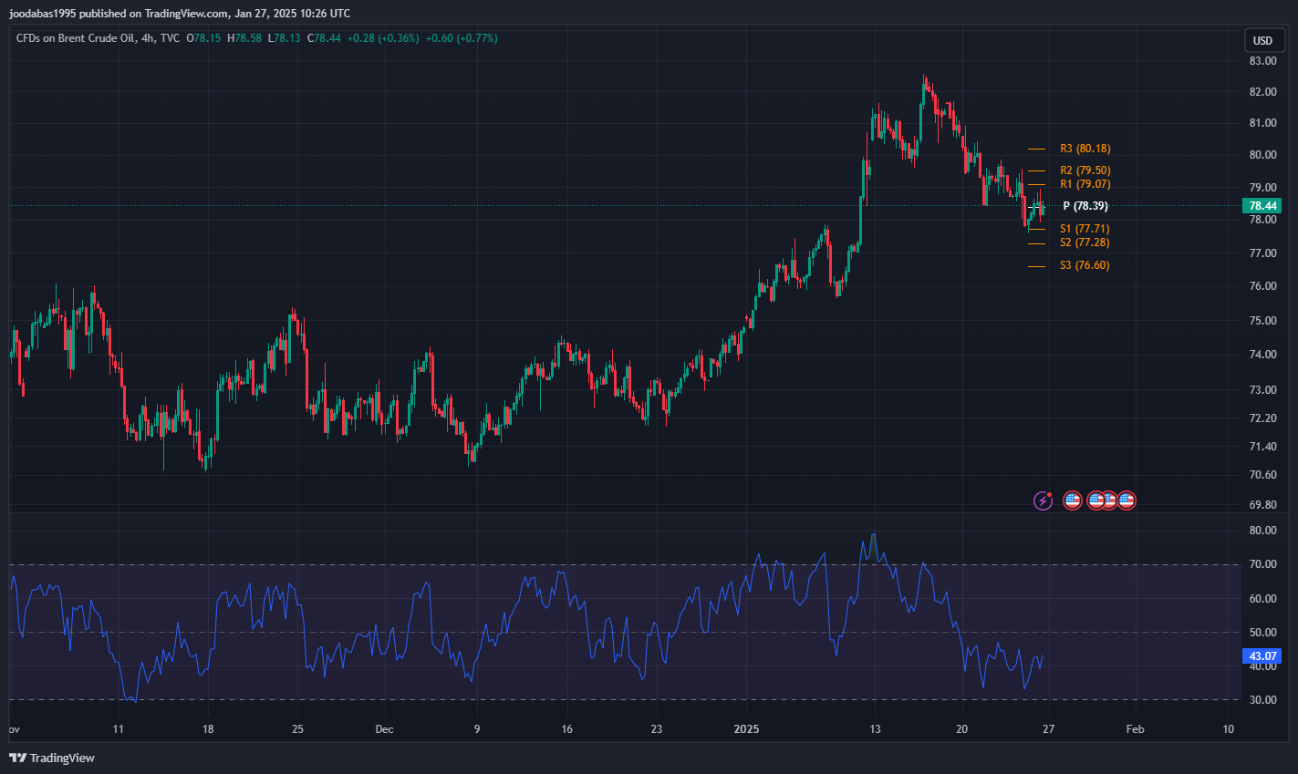Click the CFDs on Brent Crude Oil title
The height and width of the screenshot is (774, 1298).
click(75, 38)
